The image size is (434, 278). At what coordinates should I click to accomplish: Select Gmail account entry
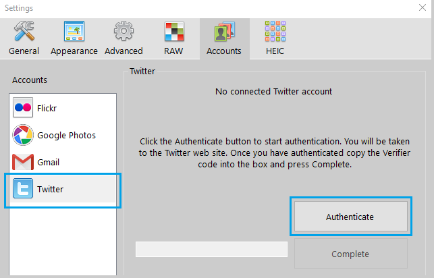(x=63, y=162)
